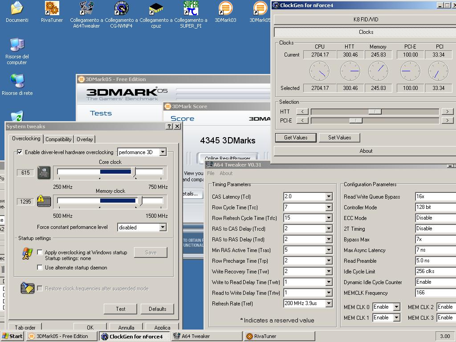The image size is (456, 342).
Task: Click the HTT right arrow in ClockGen
Action: (447, 111)
